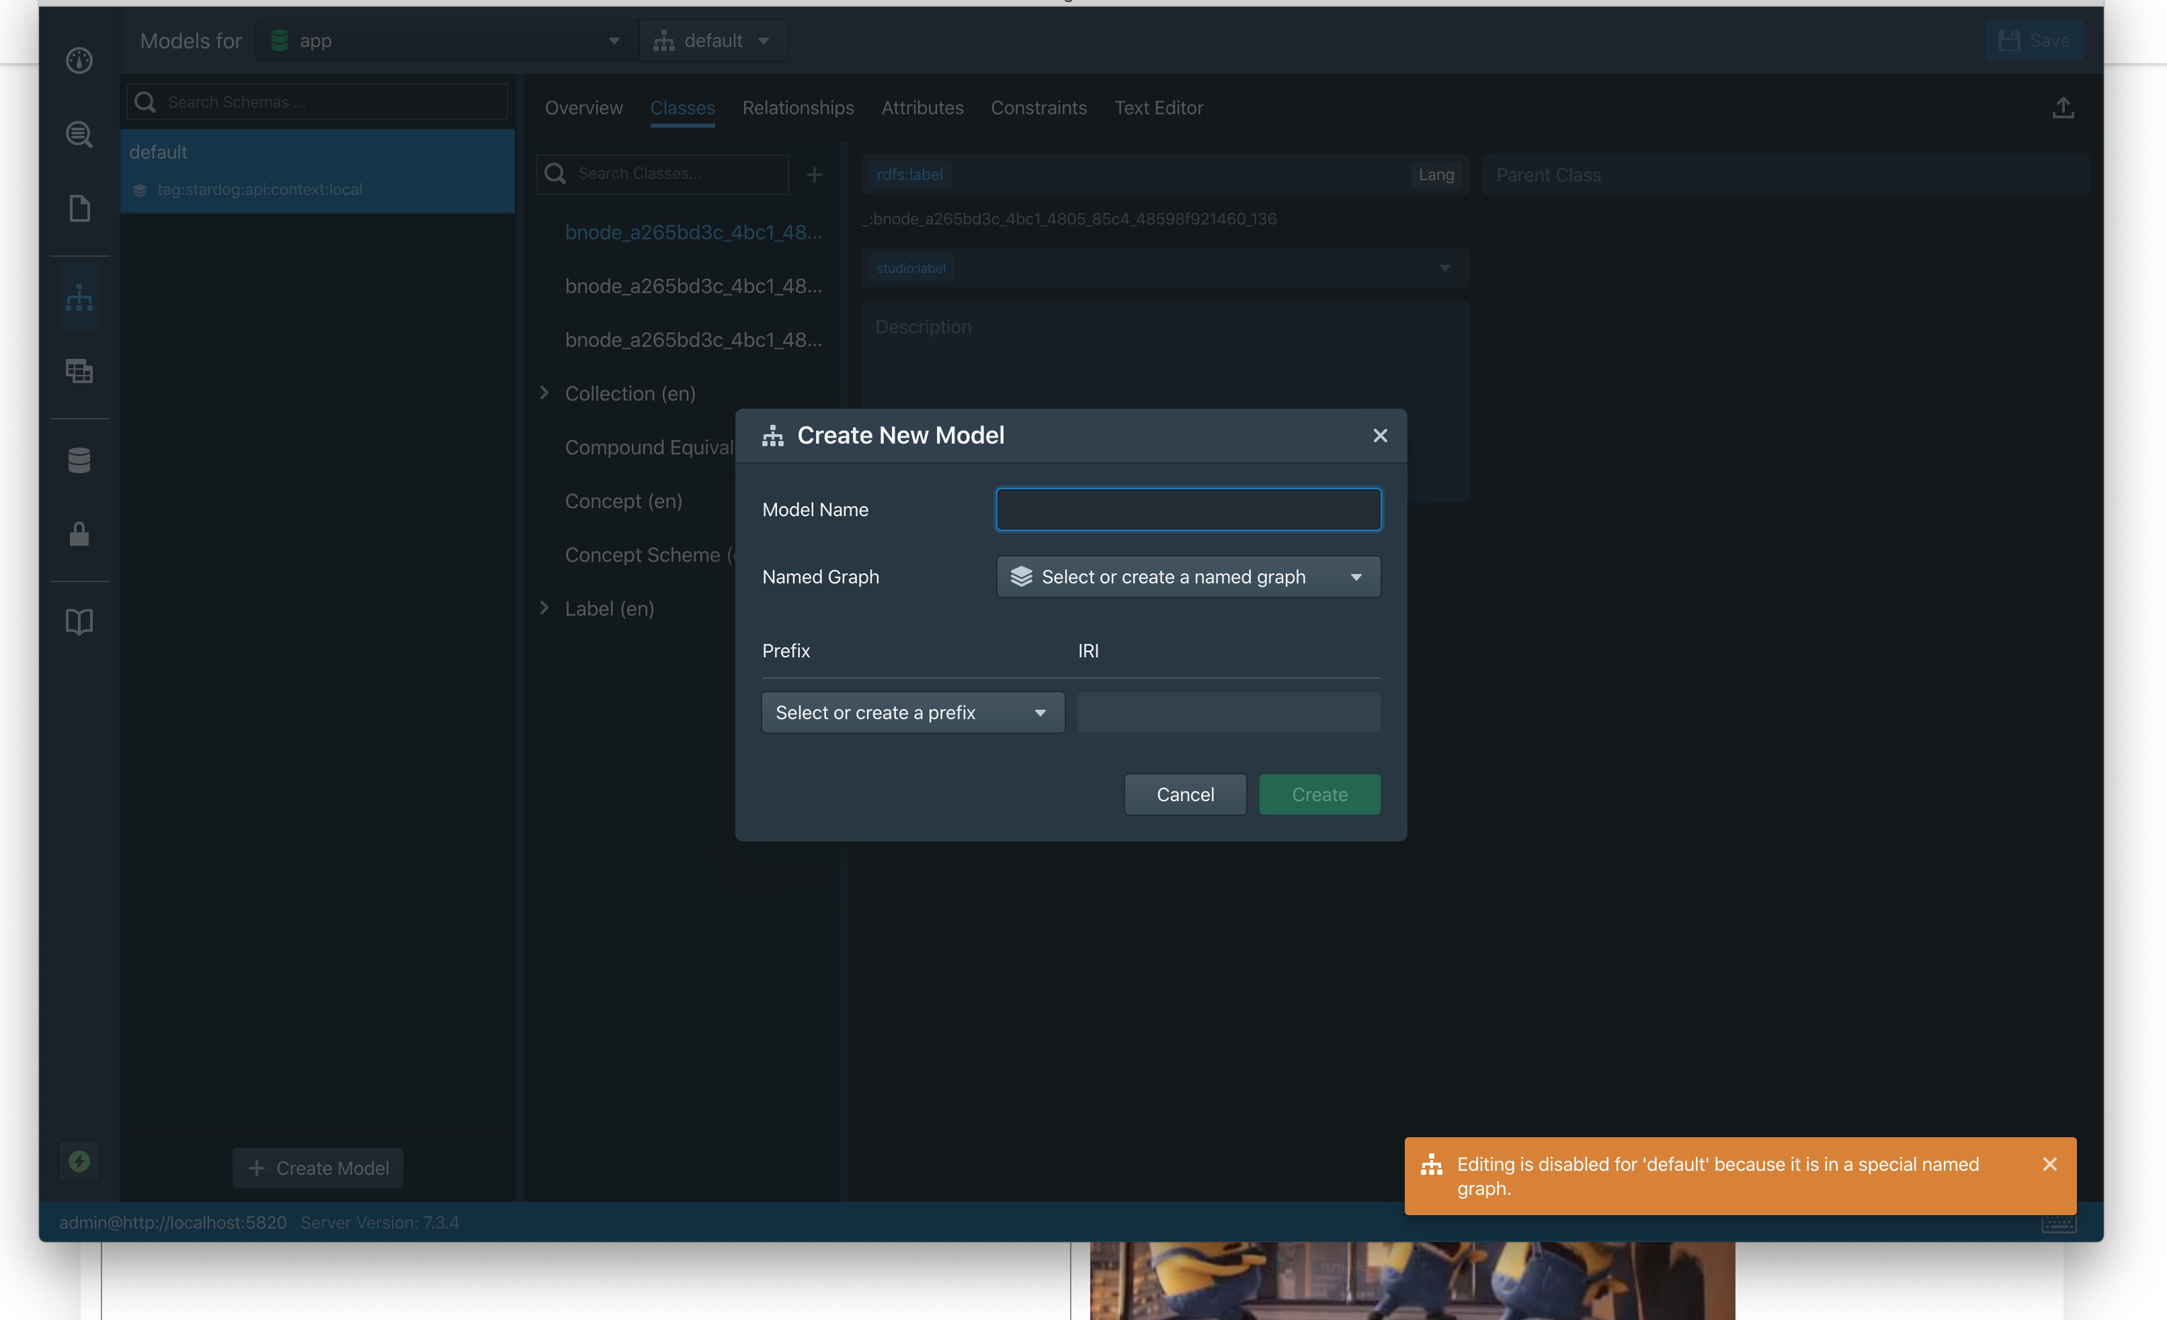Click the Cancel button in dialog

(1184, 794)
